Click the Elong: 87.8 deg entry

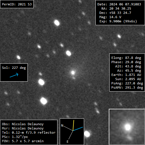coord(126,58)
